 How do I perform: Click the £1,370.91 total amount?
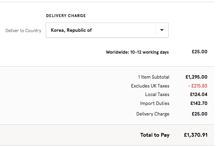[x=196, y=135]
